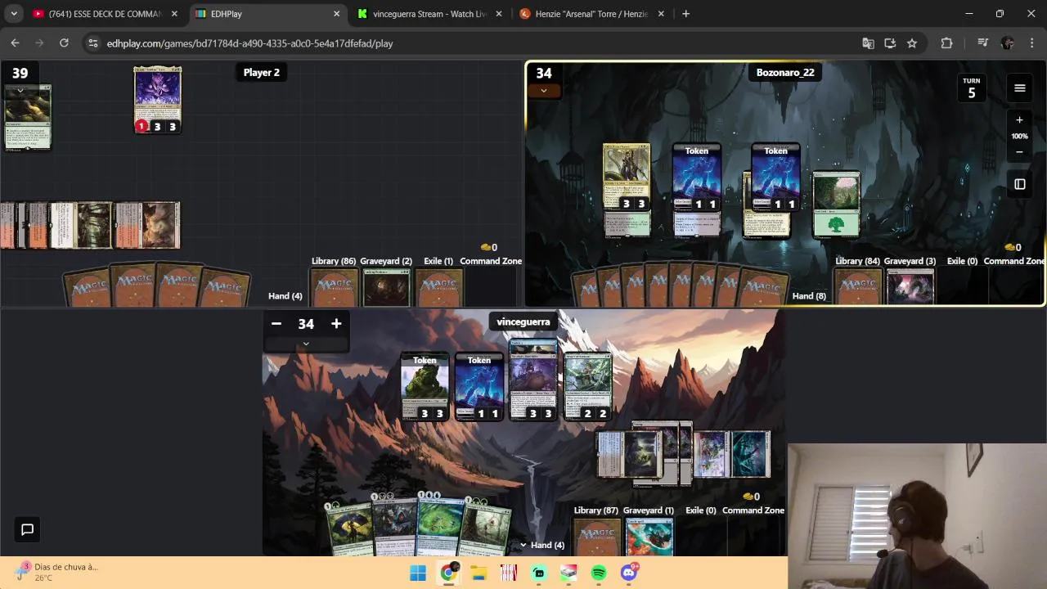Expand chevron under Bozonaro_22 life total

click(544, 91)
